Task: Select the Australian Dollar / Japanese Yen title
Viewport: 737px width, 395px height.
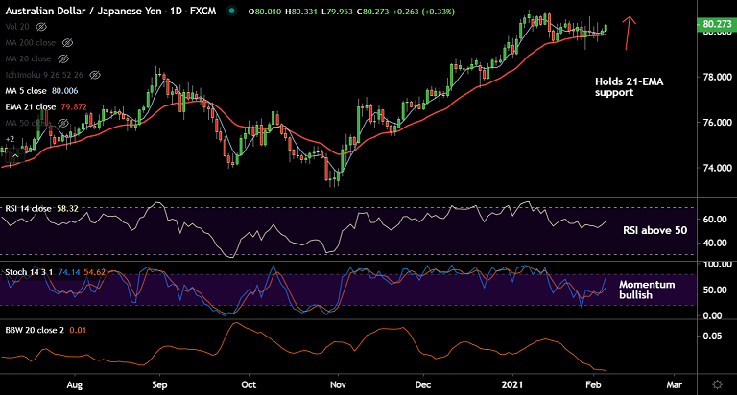Action: point(83,11)
